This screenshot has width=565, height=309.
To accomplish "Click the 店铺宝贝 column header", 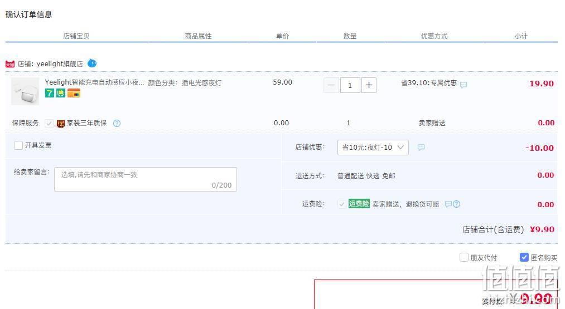I will click(x=76, y=36).
